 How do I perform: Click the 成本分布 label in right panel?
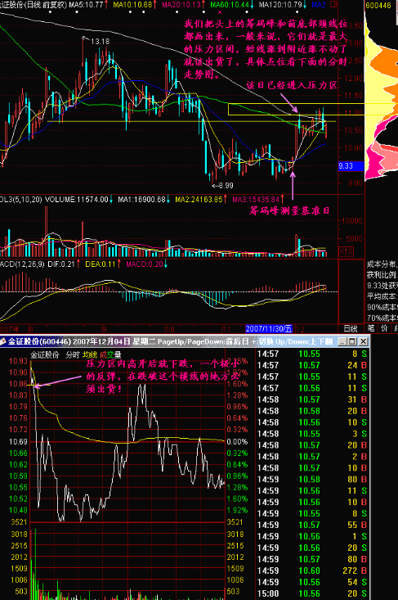(x=381, y=264)
